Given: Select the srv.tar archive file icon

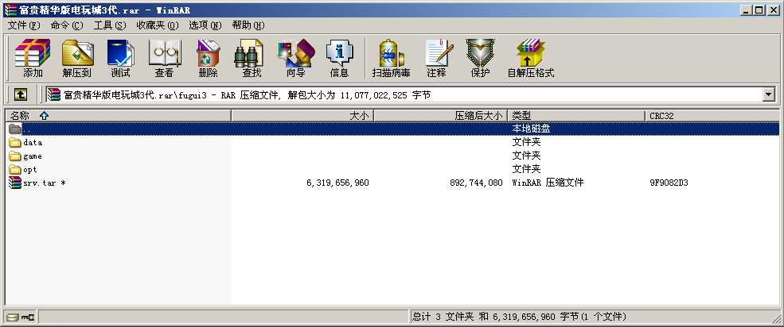Looking at the screenshot, I should 15,183.
